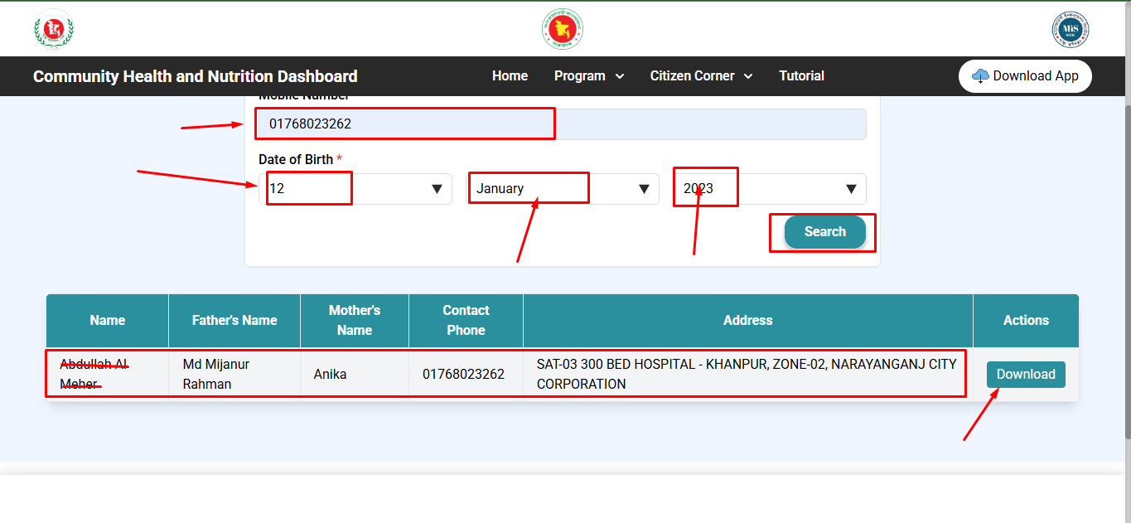Click the Download App button
Screen dimensions: 1131x523
[1025, 75]
